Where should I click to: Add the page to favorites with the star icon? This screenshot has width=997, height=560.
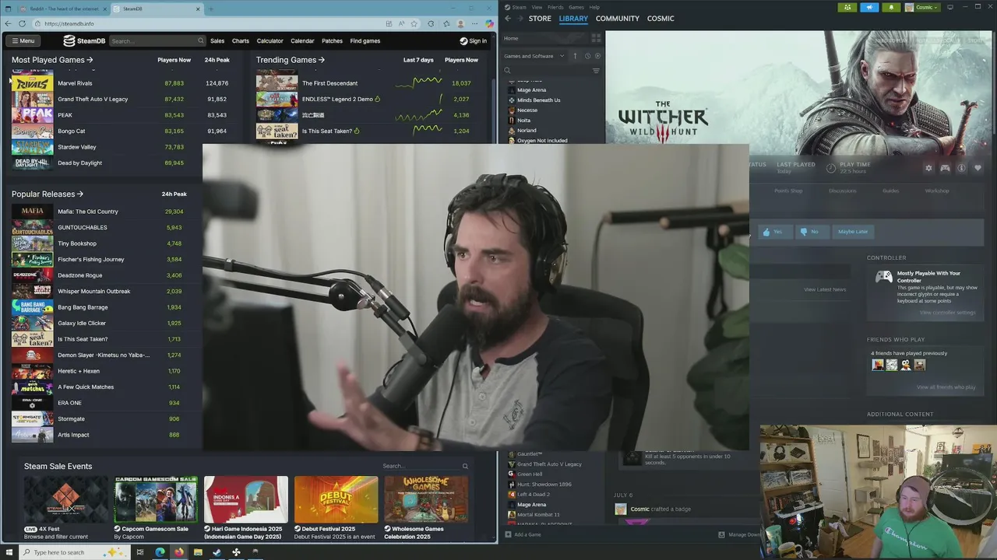pos(414,23)
